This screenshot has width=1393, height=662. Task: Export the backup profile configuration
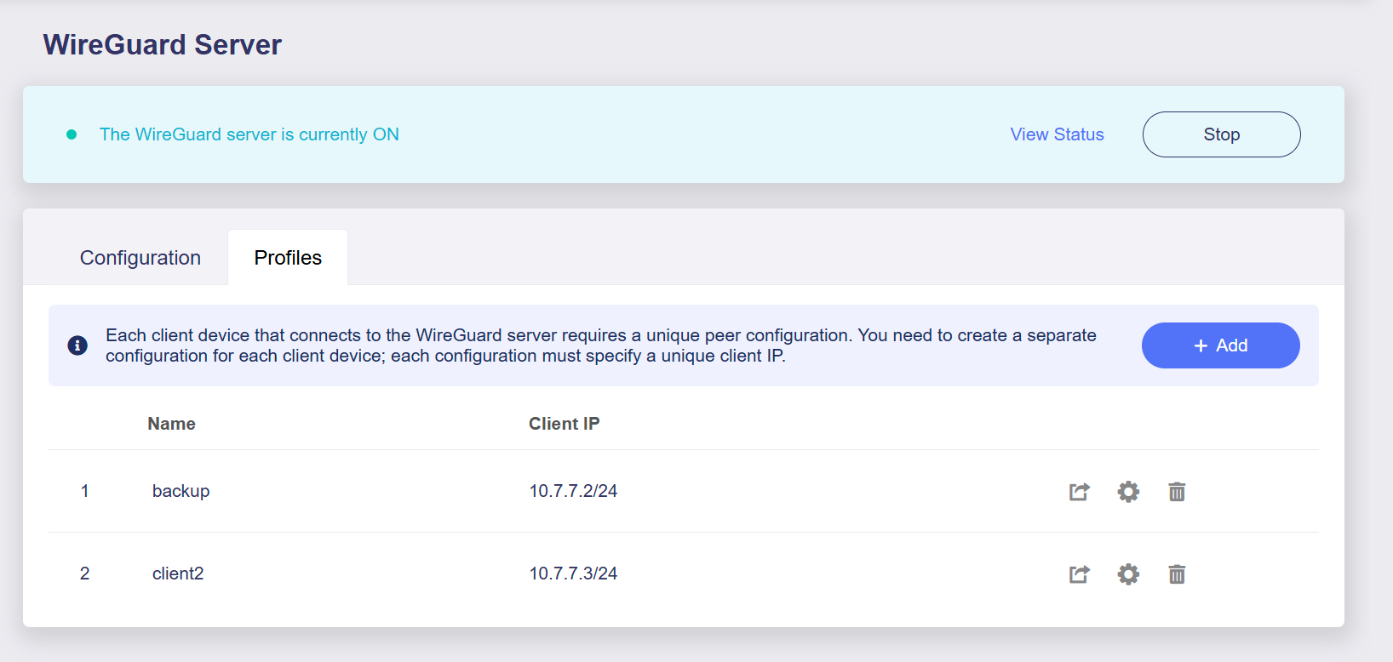coord(1079,492)
